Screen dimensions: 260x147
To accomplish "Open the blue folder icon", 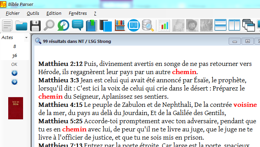I will 22,25.
